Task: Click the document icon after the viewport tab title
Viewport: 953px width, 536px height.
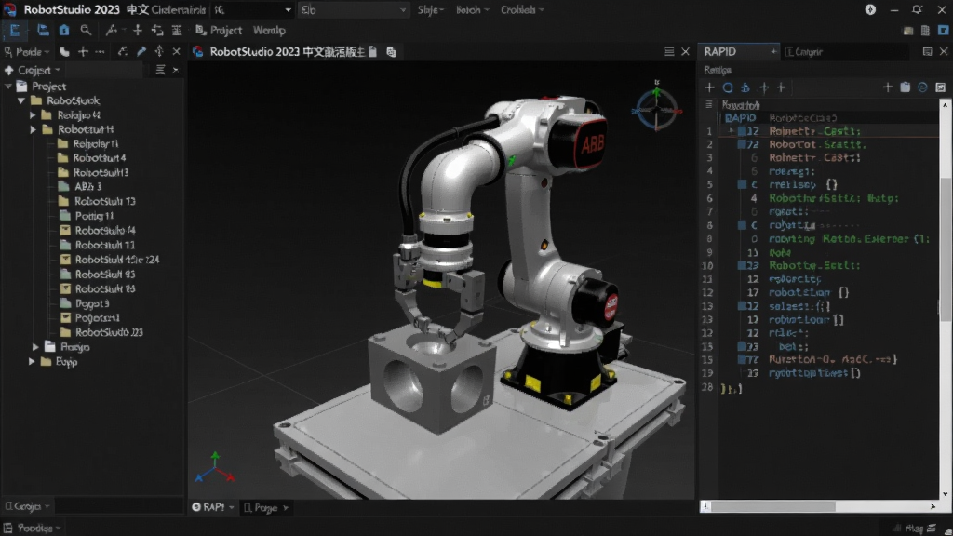Action: (372, 52)
